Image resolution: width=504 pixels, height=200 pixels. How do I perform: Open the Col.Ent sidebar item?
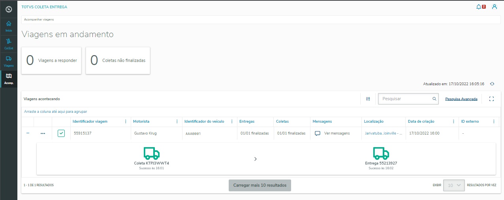click(9, 44)
